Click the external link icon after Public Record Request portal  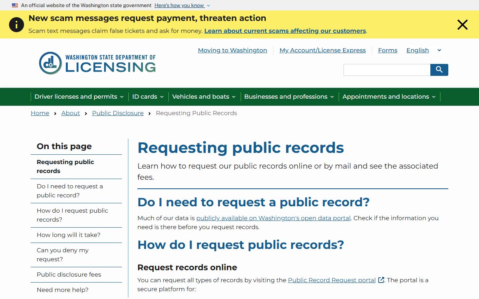click(x=381, y=280)
